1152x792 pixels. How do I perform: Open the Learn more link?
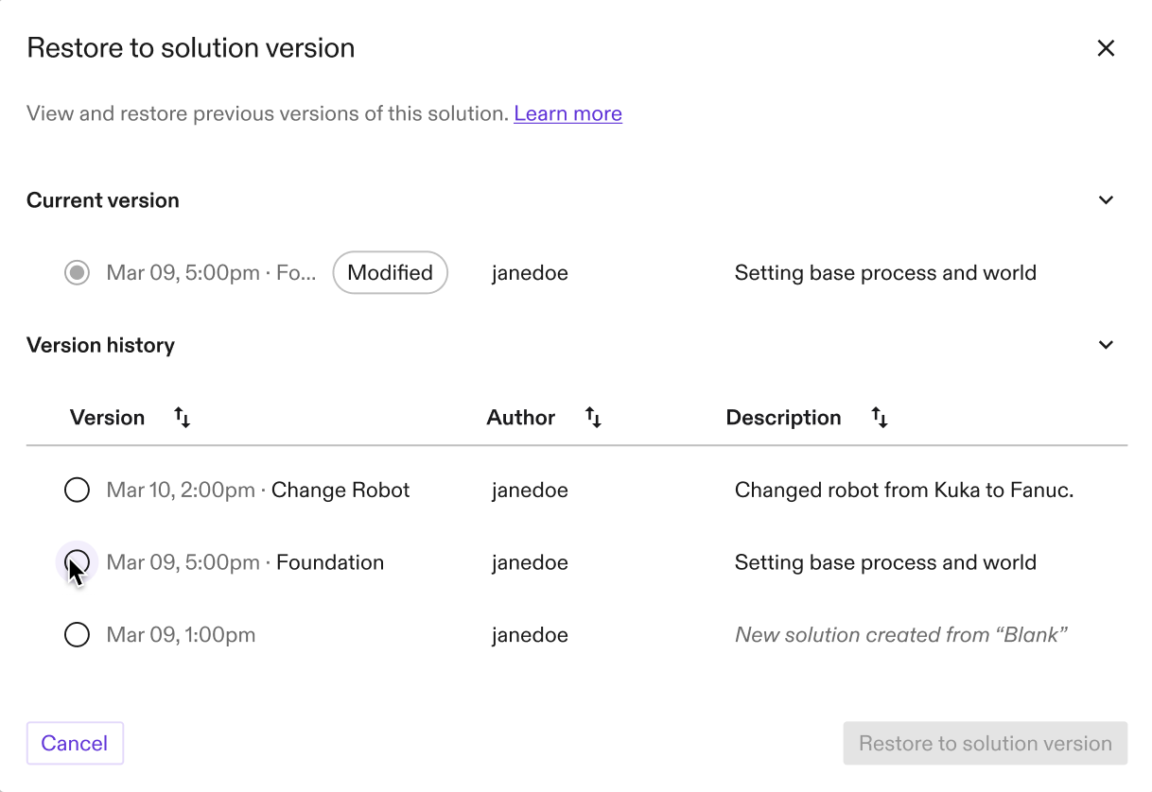point(567,113)
